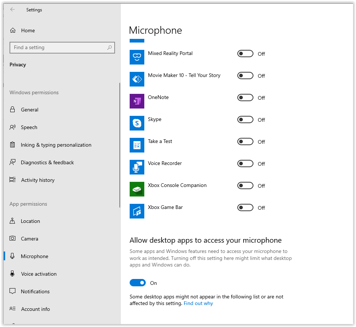356x327 pixels.
Task: Open Voice activation settings
Action: [x=38, y=274]
